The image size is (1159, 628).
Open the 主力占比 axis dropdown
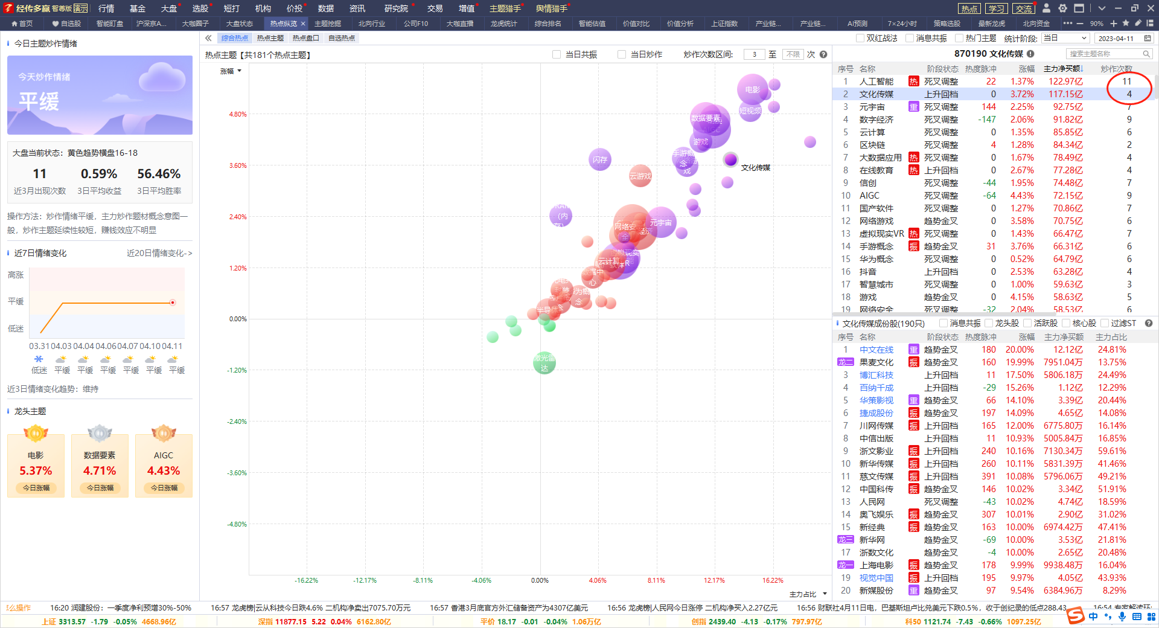tap(808, 594)
